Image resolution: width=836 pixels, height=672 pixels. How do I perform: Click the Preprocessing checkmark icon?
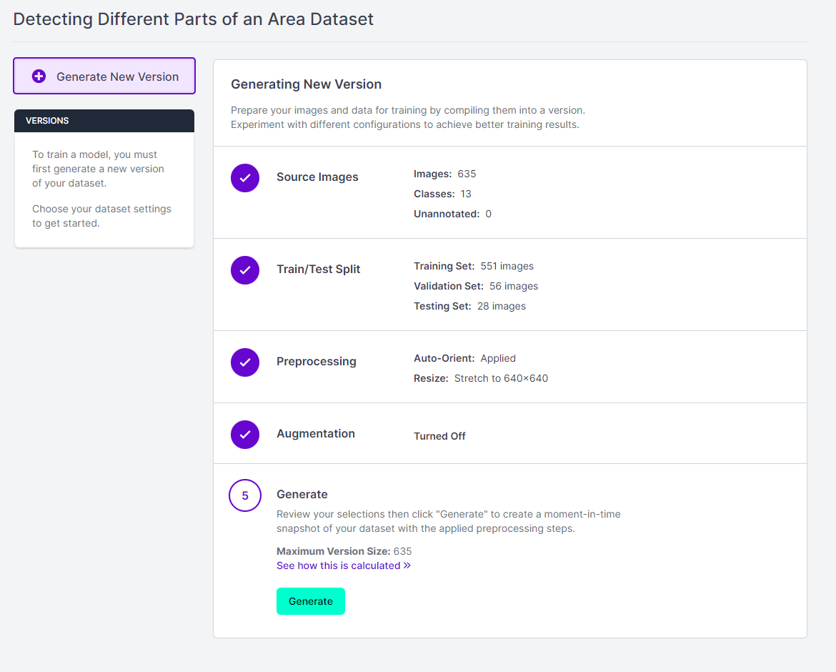[245, 362]
